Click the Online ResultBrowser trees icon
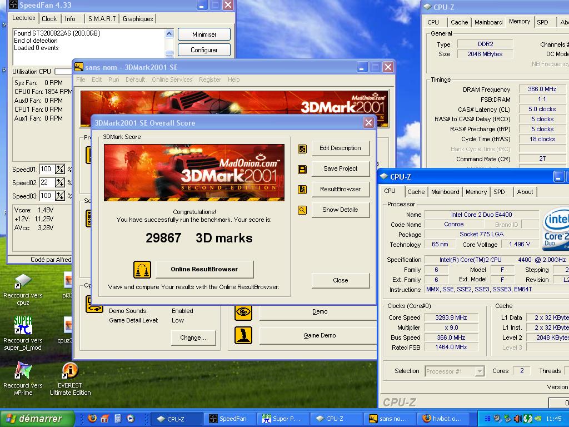This screenshot has height=427, width=569. point(142,270)
